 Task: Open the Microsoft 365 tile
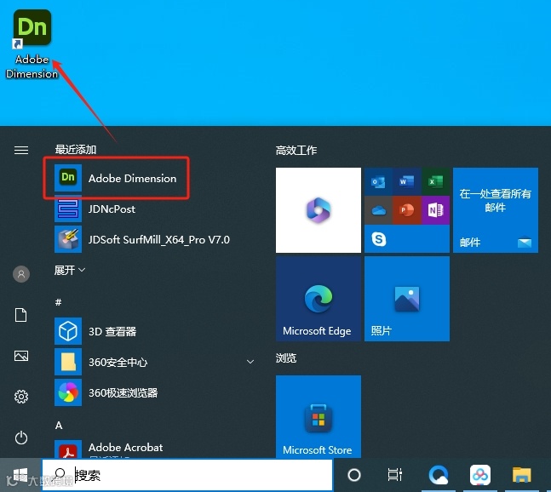click(319, 210)
